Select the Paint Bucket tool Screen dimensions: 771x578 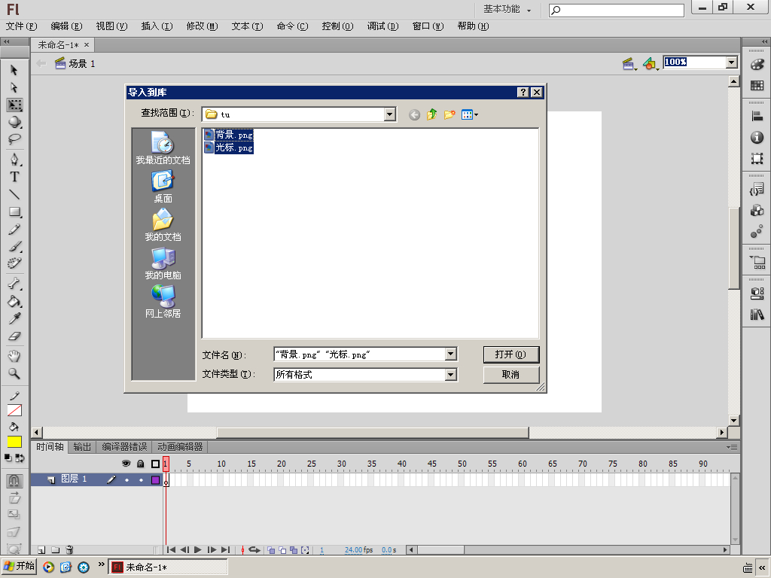(x=14, y=301)
